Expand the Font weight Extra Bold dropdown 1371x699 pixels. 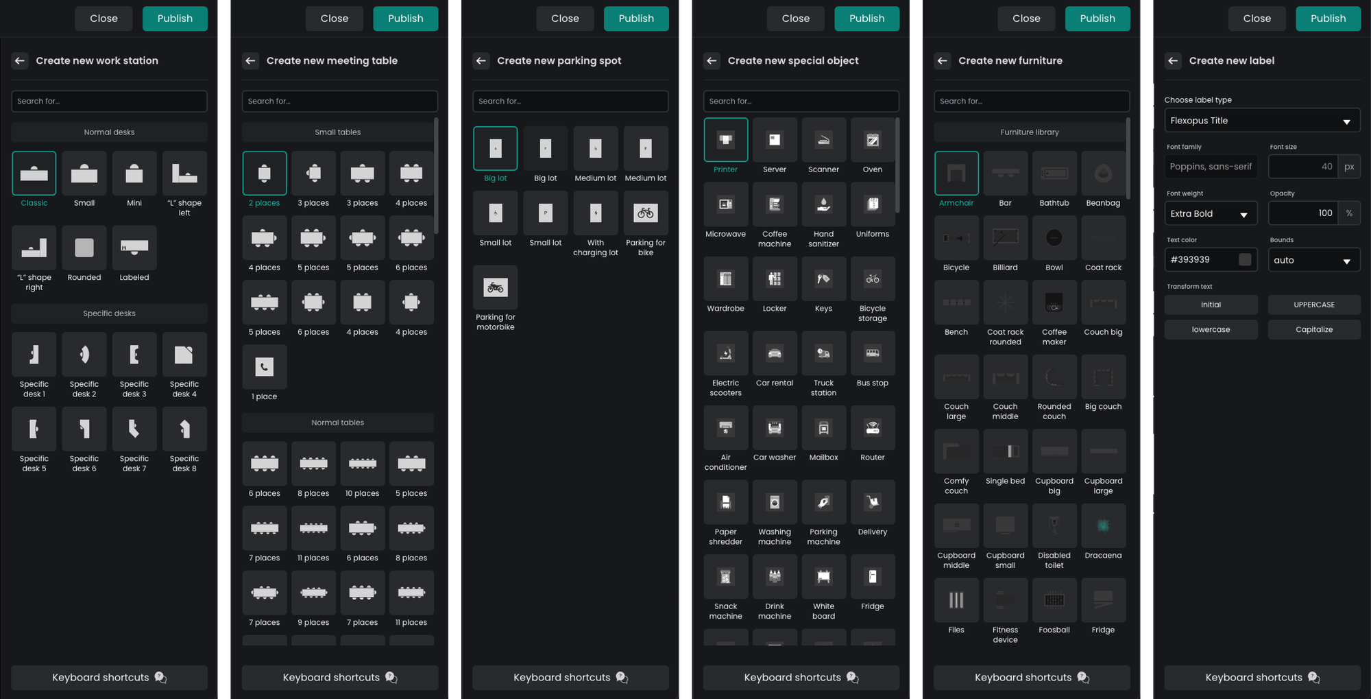tap(1211, 214)
